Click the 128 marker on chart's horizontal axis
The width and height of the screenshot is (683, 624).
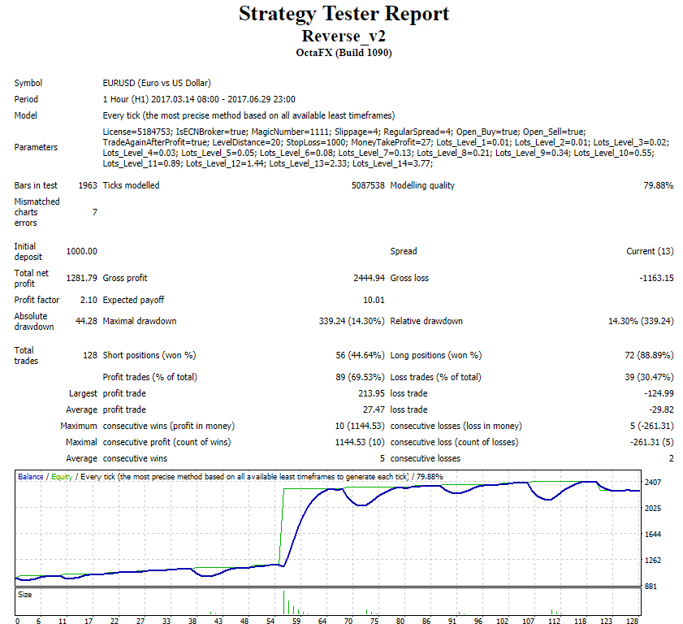tap(633, 621)
